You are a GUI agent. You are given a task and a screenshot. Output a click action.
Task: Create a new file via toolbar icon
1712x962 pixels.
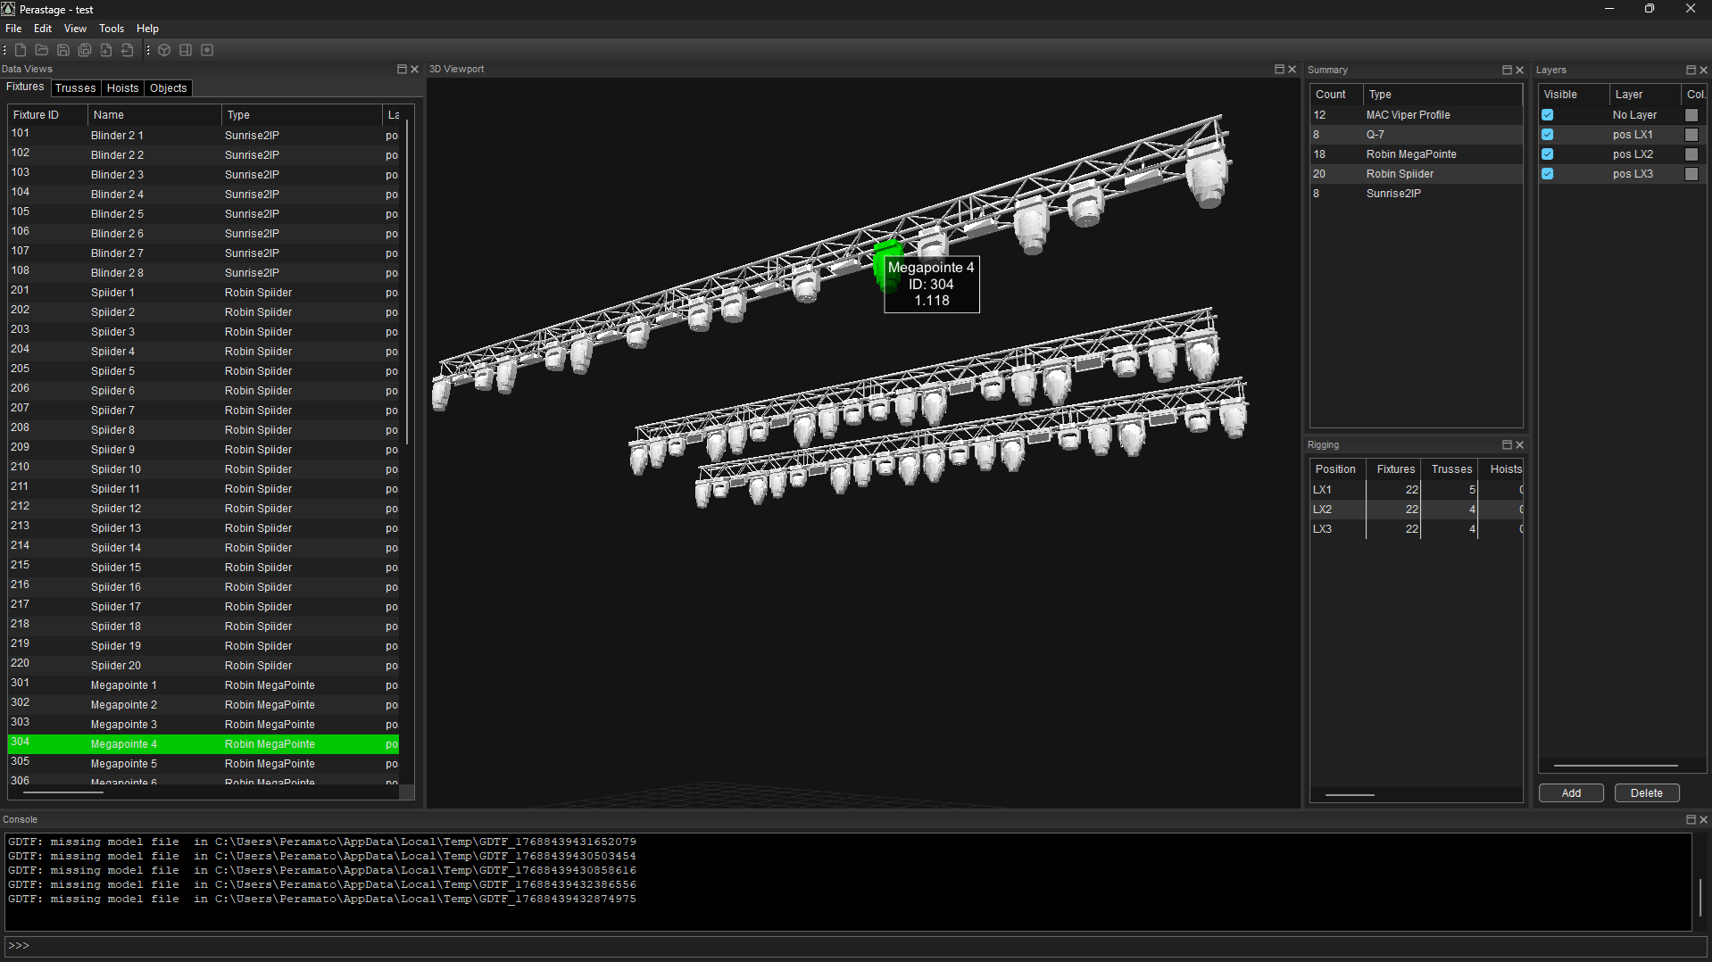click(x=21, y=50)
